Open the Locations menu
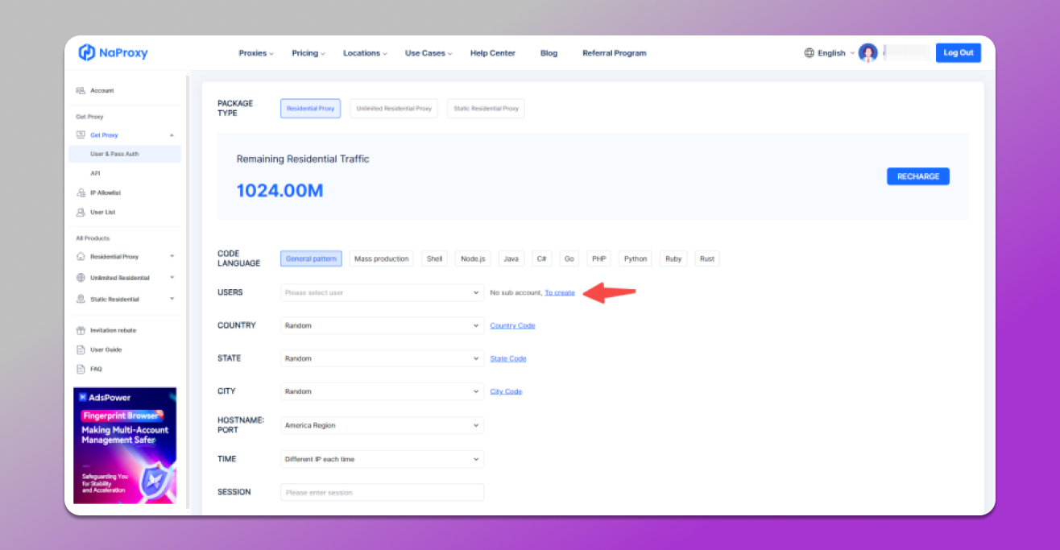This screenshot has width=1060, height=550. (x=365, y=53)
